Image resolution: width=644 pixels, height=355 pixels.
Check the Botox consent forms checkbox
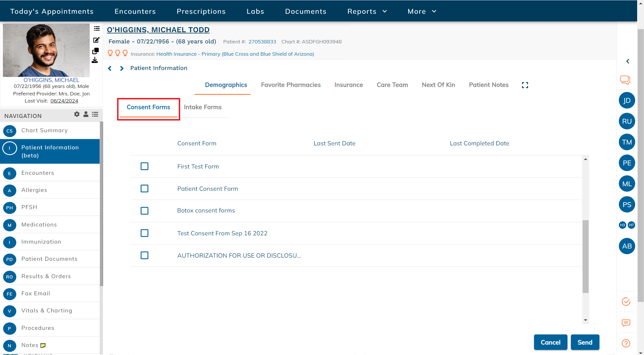145,211
